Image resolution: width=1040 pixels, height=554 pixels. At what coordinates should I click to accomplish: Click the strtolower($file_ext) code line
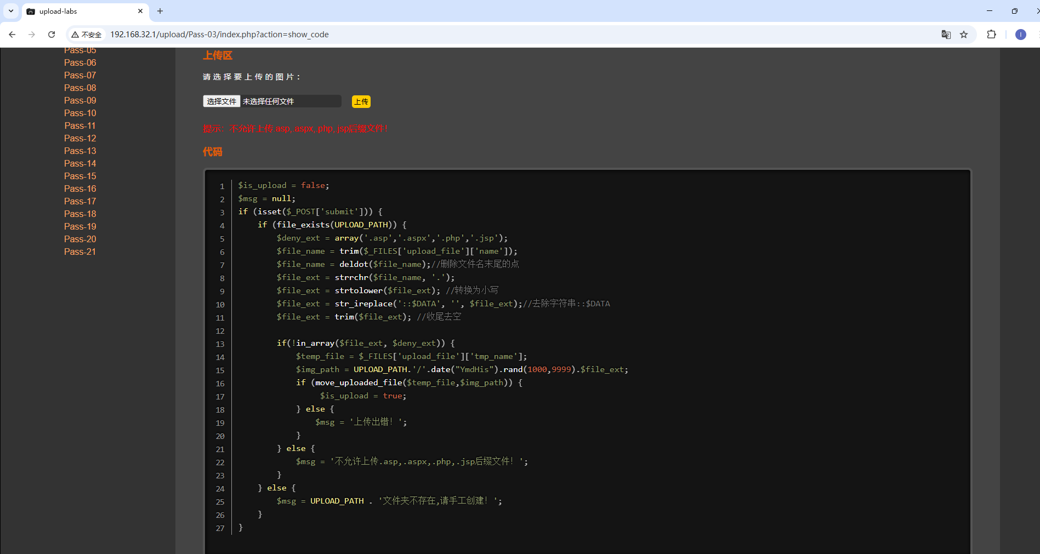coord(388,290)
